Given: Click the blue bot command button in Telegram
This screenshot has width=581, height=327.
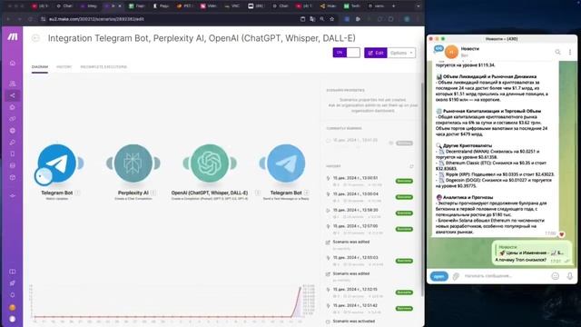Looking at the screenshot, I should click(x=439, y=276).
